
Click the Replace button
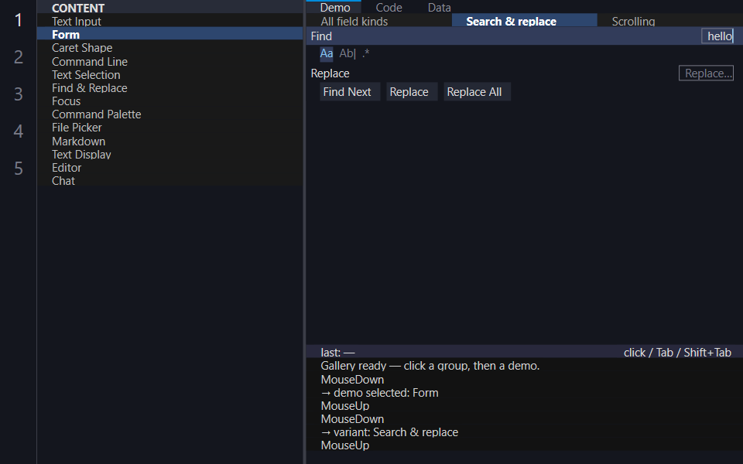tap(412, 92)
